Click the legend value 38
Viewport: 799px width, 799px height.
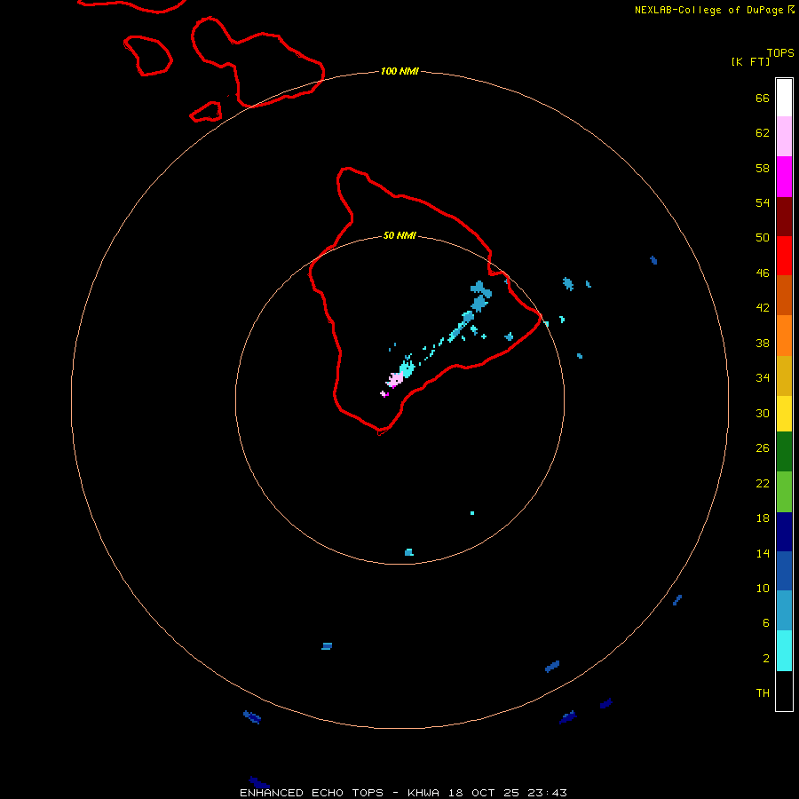(x=763, y=343)
